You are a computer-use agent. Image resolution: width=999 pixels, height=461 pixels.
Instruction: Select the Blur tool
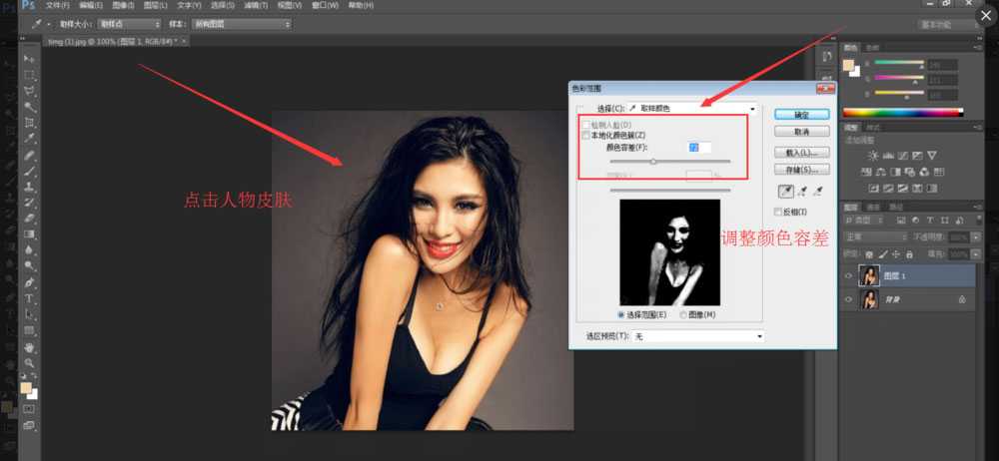click(30, 250)
